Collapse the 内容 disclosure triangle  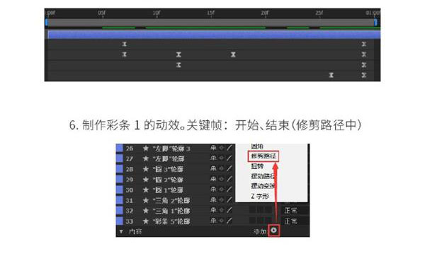(x=121, y=232)
